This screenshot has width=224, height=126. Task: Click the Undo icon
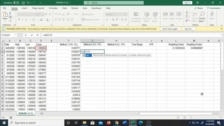coord(28,3)
